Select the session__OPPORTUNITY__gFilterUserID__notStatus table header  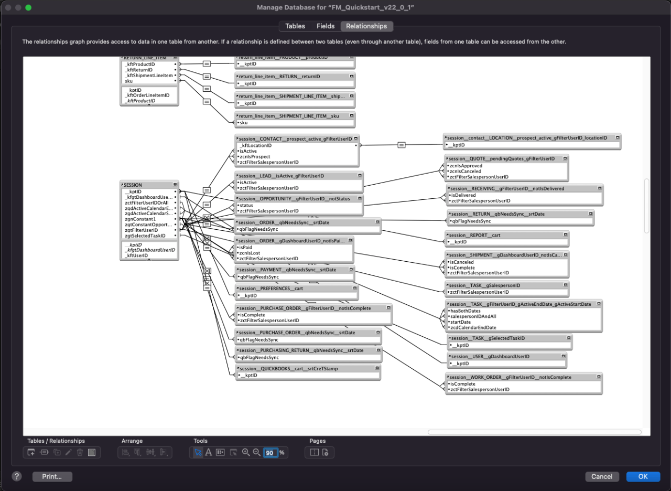[x=299, y=199]
